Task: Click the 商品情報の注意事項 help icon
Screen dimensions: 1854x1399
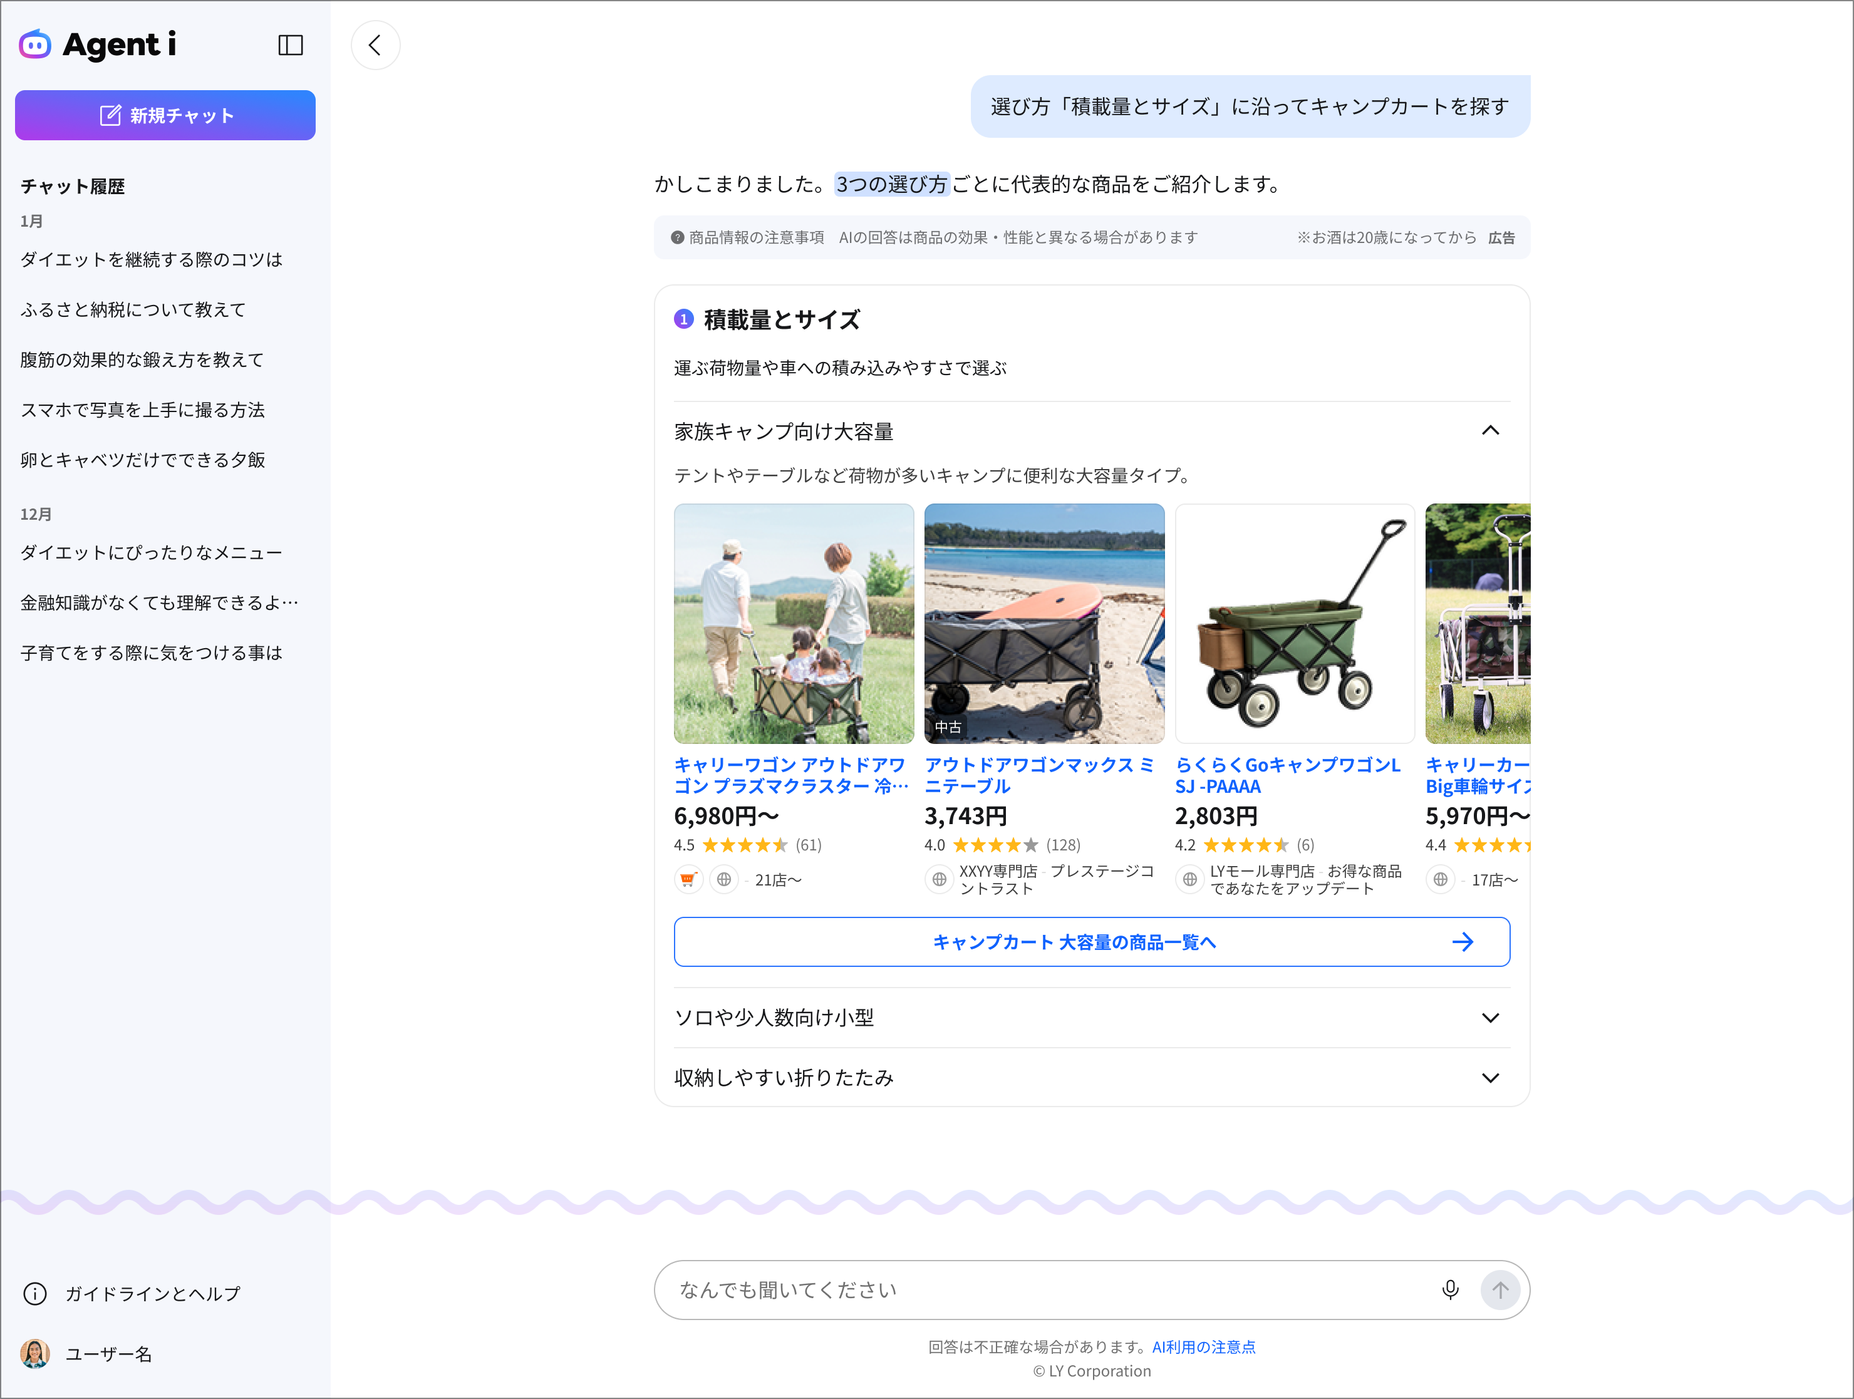Action: click(677, 237)
